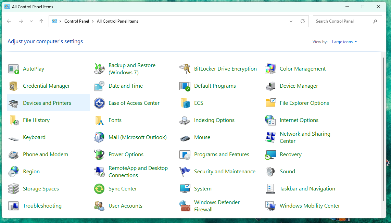Screen dimensions: 391x223
Task: Open the System monitor icon
Action: [x=185, y=189]
